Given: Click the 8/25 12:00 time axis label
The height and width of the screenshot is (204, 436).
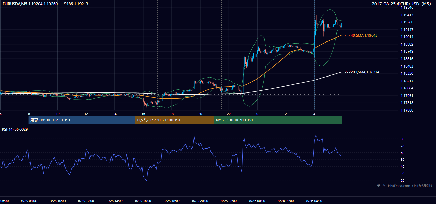Looking at the screenshot, I should [x=86, y=201].
